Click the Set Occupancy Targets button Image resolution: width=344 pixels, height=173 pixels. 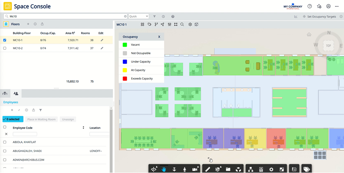point(320,16)
